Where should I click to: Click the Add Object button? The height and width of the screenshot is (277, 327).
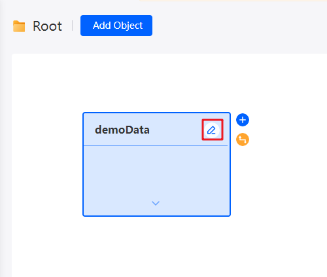pyautogui.click(x=116, y=26)
